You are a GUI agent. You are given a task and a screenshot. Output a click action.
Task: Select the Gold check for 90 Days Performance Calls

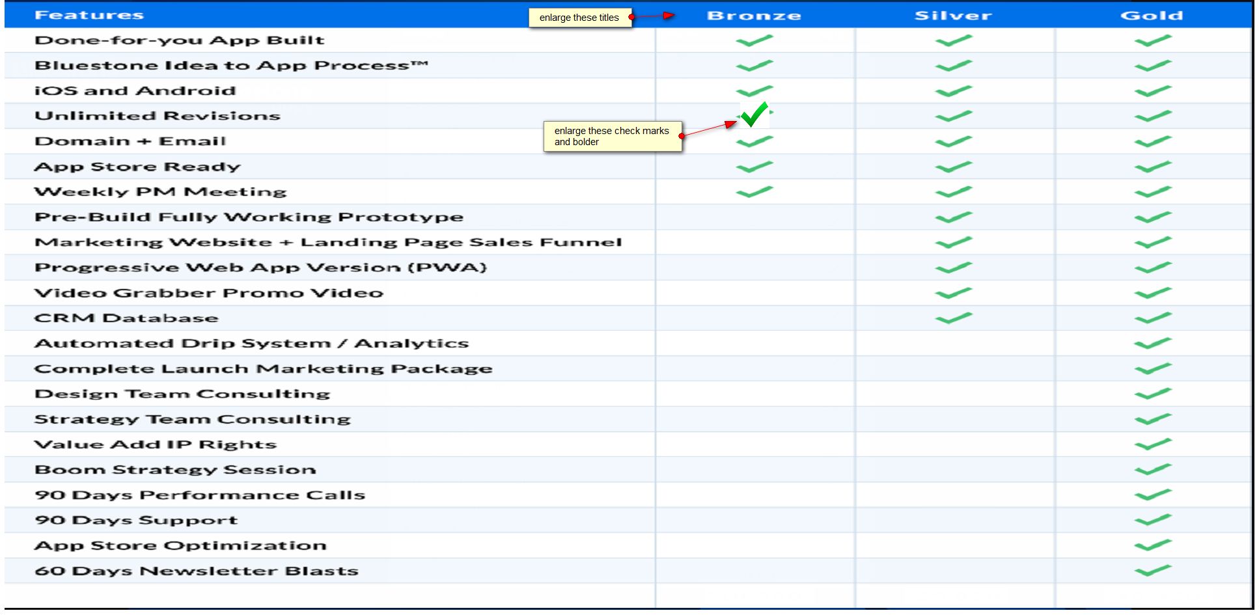(x=1153, y=495)
